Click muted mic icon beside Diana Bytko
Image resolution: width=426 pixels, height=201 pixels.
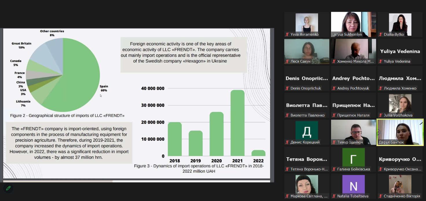(381, 34)
